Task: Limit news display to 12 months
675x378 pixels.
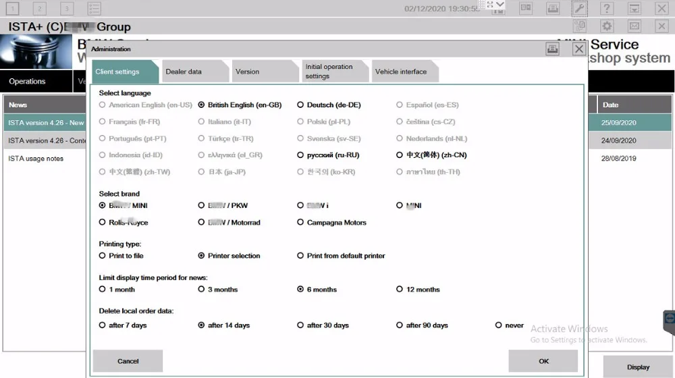Action: coord(418,290)
